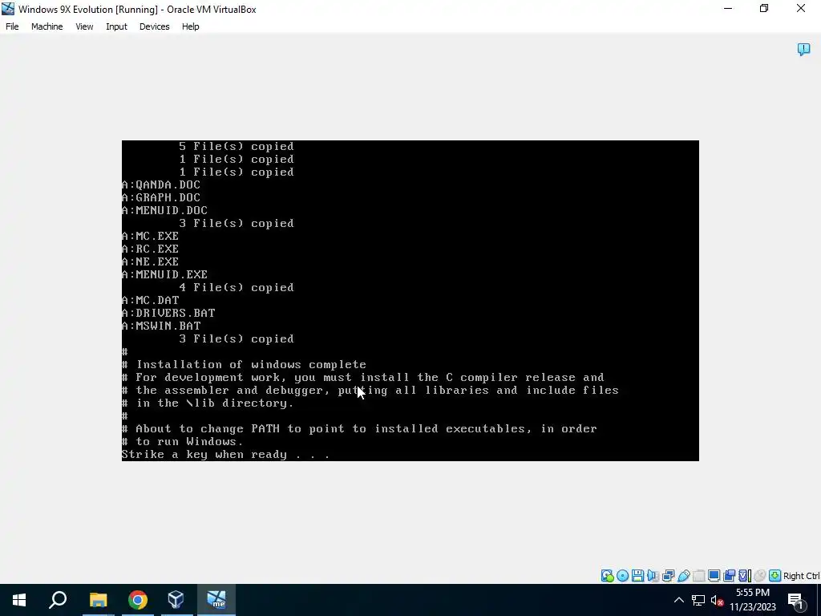The image size is (821, 616).
Task: Open the Help menu
Action: click(x=190, y=26)
